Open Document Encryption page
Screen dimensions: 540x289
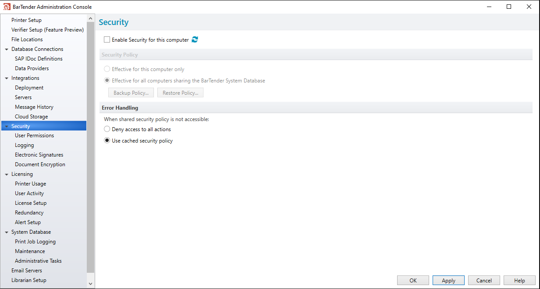40,164
